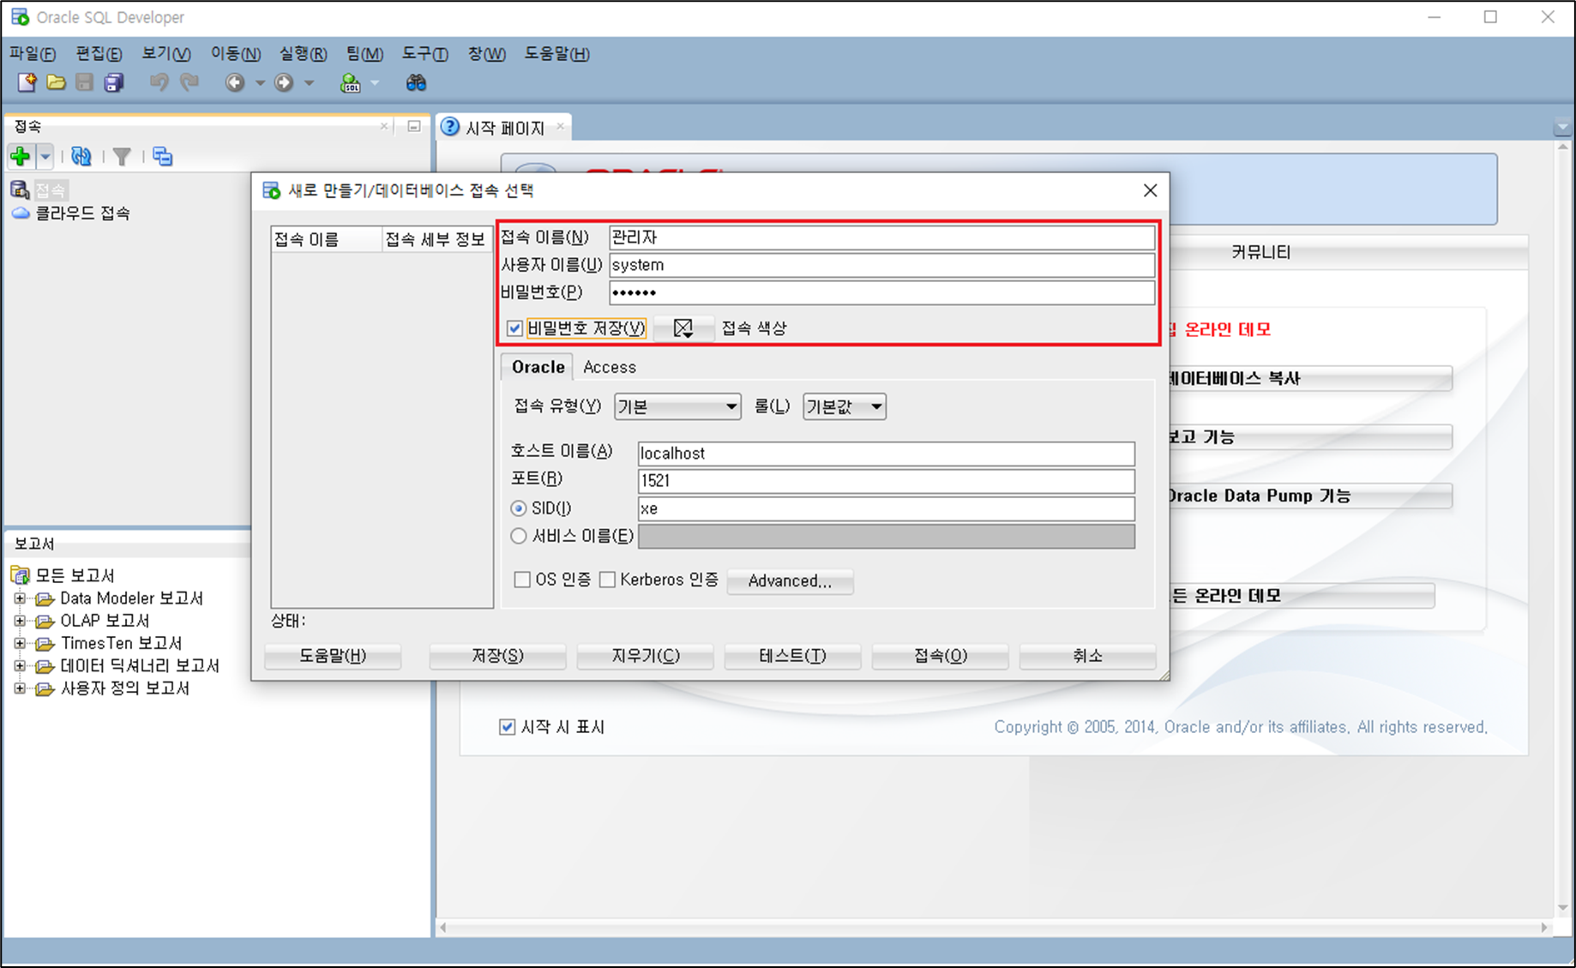Select the 서비스 이름 radio button

tap(519, 536)
